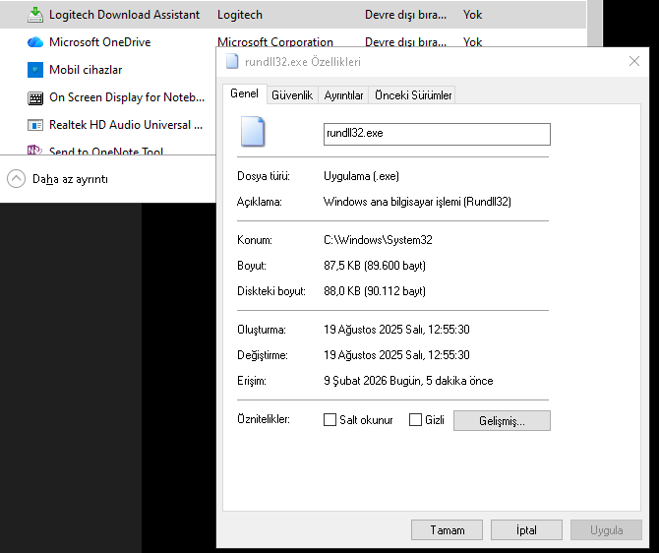Click the Task Manager vertical scrollbar
659x553 pixels.
pos(595,24)
